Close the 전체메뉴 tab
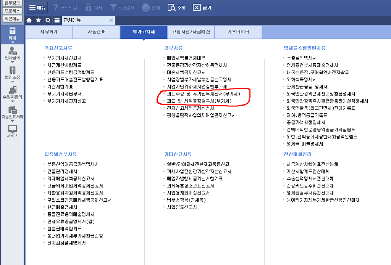Viewport: 391px width, 265px height. click(x=111, y=20)
